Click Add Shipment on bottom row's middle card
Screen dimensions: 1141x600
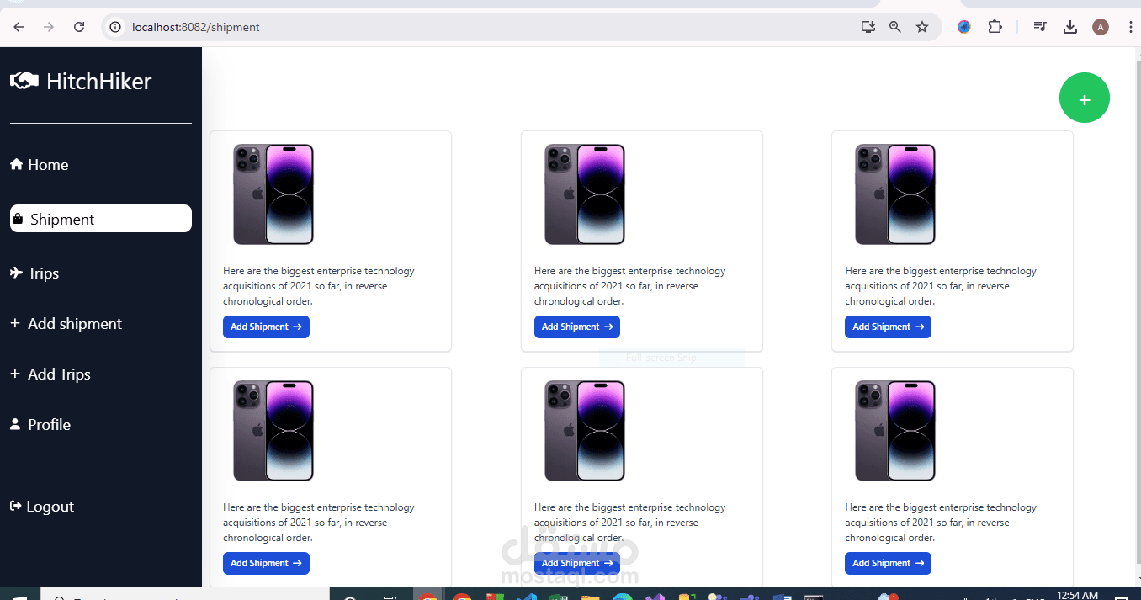577,563
